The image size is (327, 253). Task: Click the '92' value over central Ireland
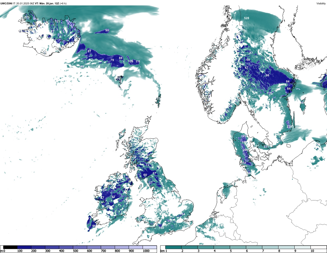[x=113, y=197]
